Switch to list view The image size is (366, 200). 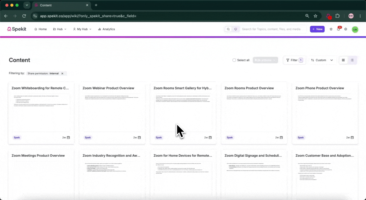352,60
